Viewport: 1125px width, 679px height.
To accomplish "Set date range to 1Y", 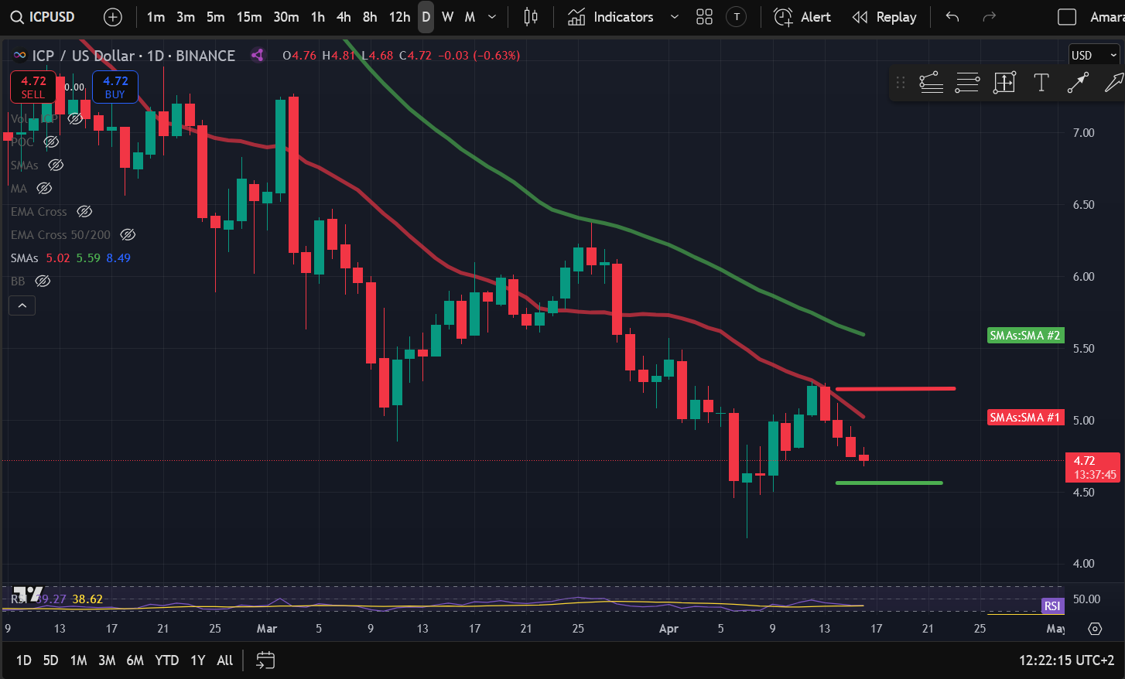I will pyautogui.click(x=198, y=660).
